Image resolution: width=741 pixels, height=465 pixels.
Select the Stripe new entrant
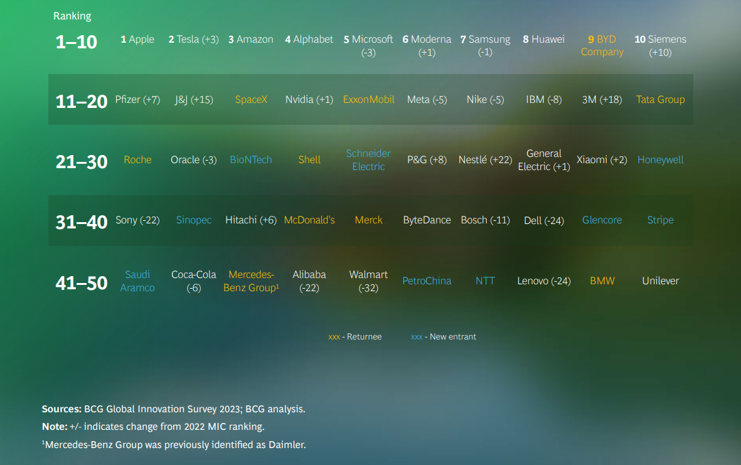(x=660, y=220)
